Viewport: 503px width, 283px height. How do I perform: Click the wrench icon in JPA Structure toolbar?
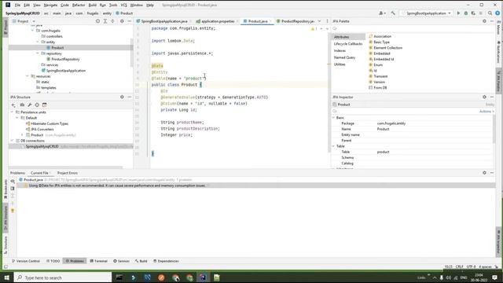[30, 105]
